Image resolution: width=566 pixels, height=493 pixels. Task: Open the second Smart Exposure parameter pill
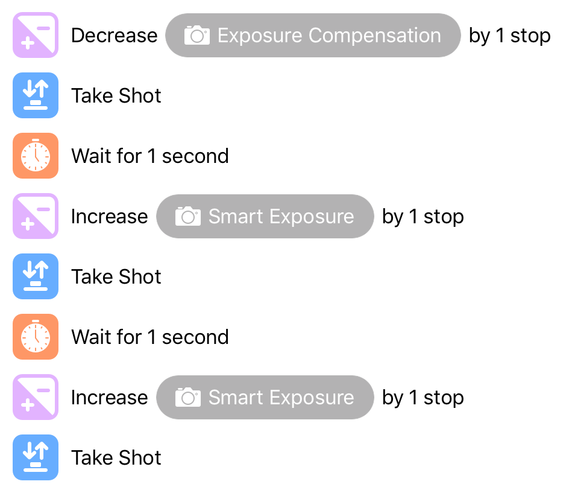point(265,398)
